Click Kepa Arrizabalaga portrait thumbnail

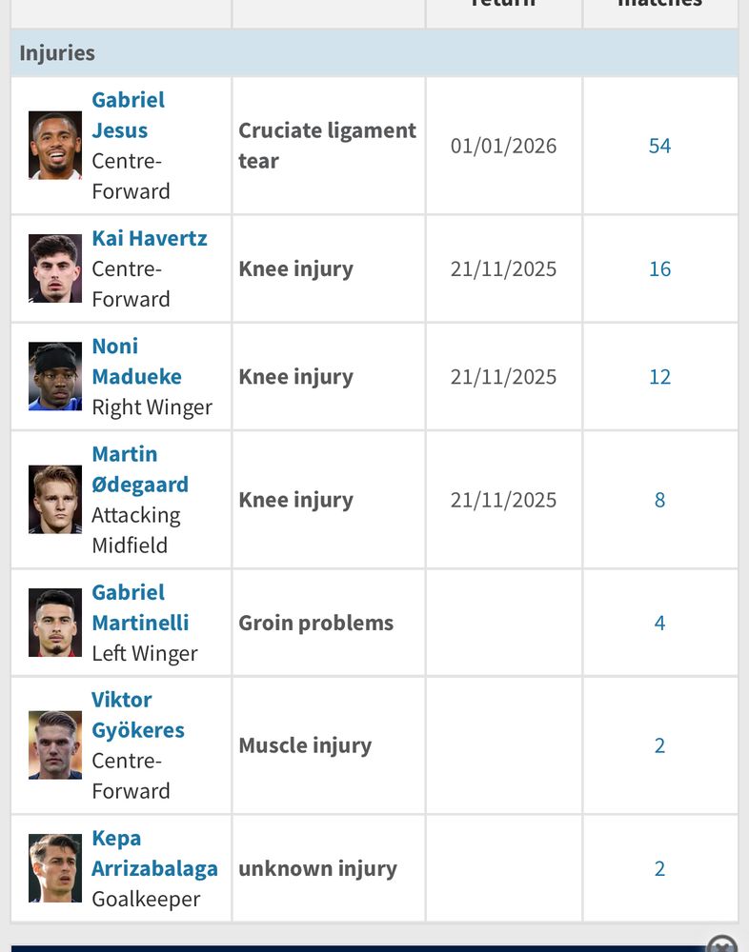55,868
